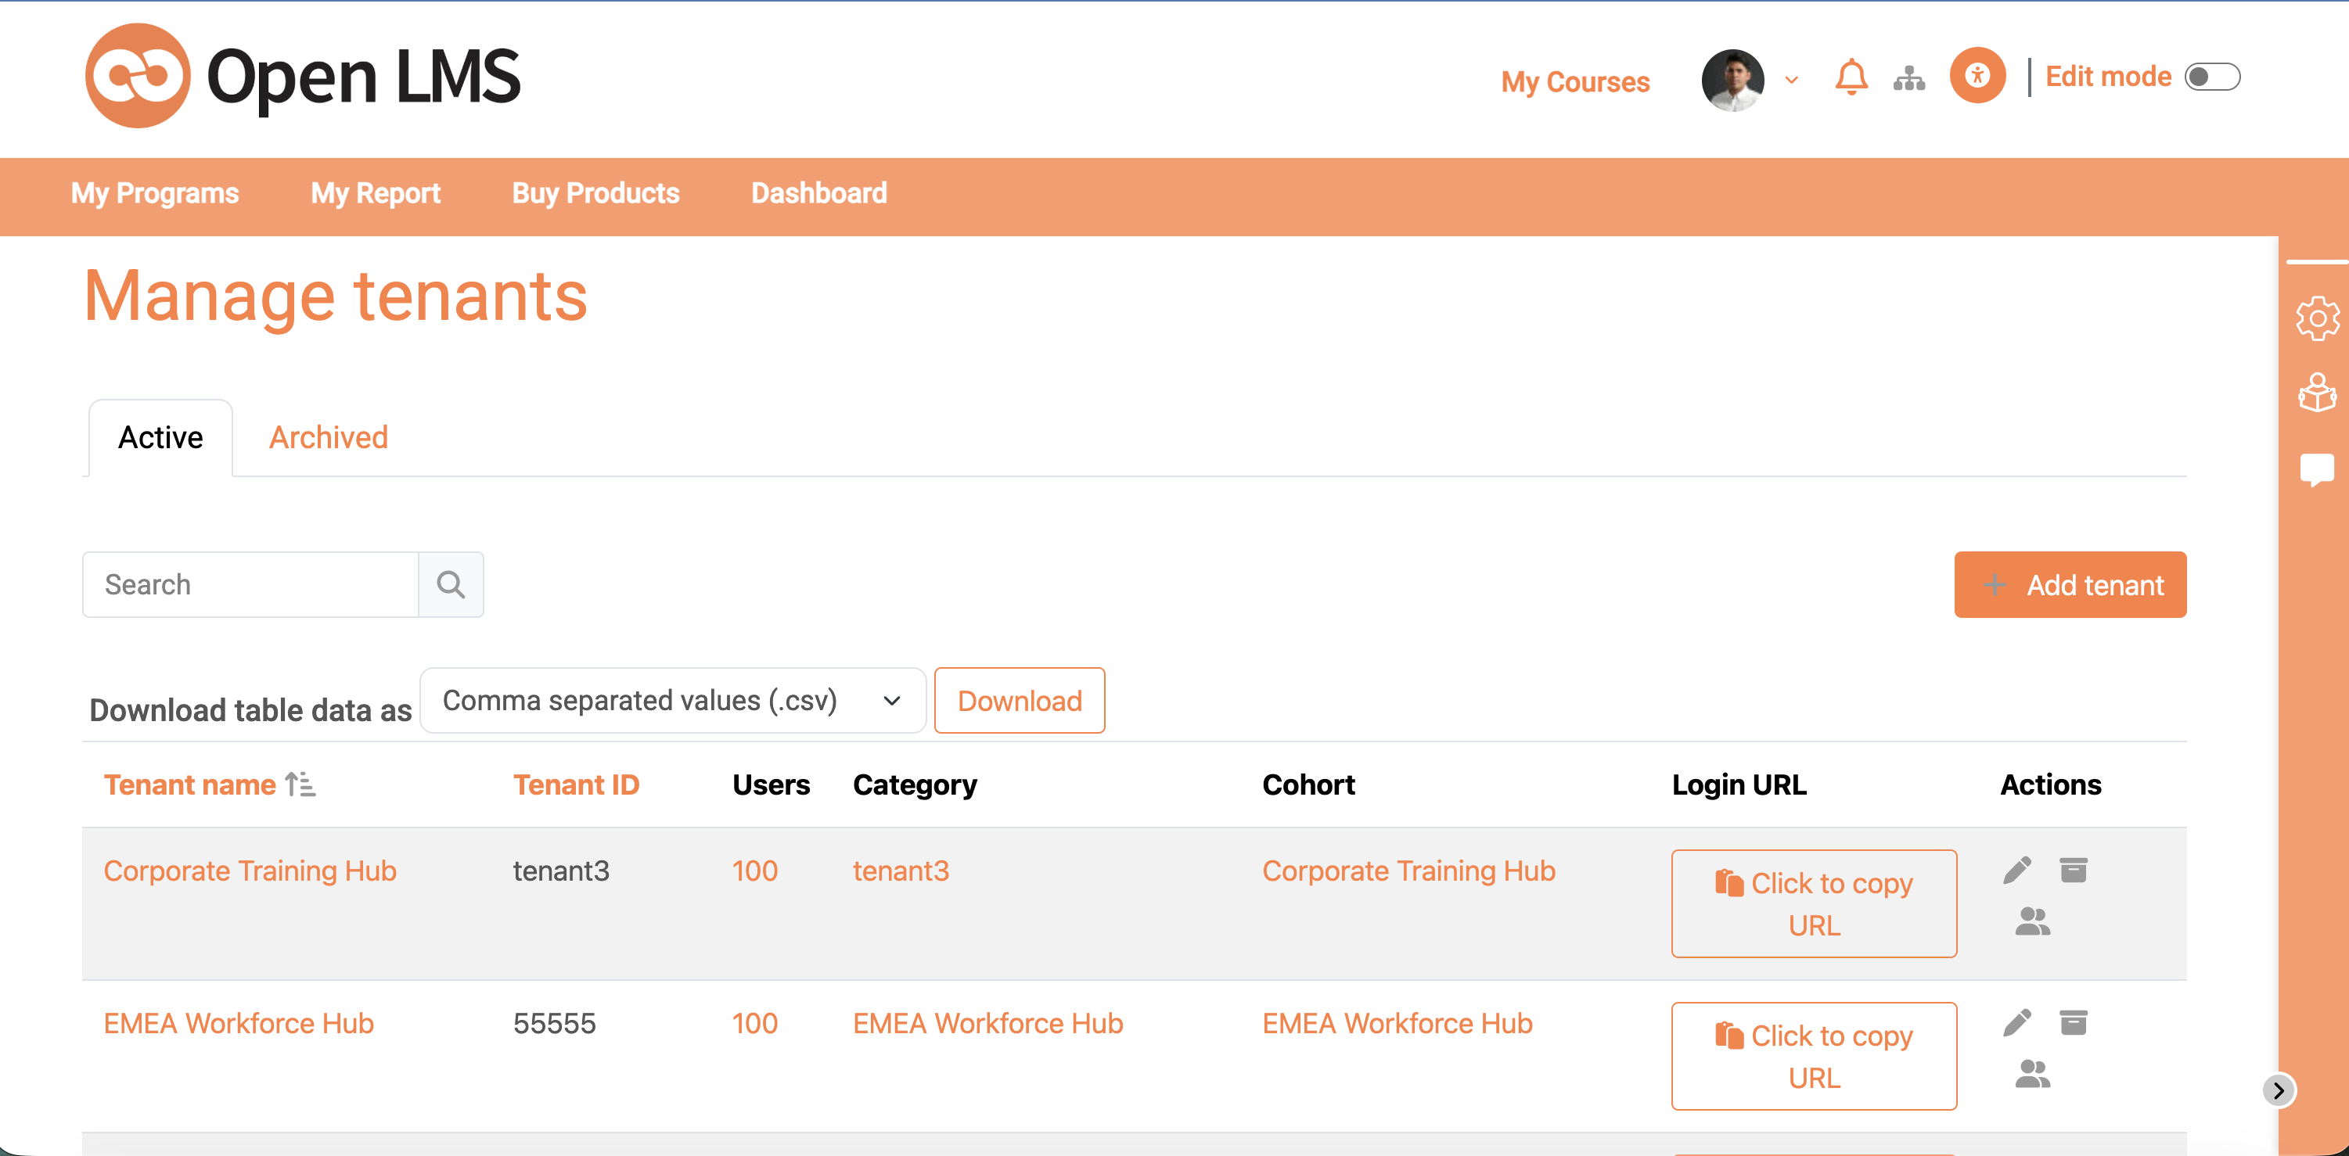Click the user profile avatar
Image resolution: width=2349 pixels, height=1156 pixels.
1732,81
